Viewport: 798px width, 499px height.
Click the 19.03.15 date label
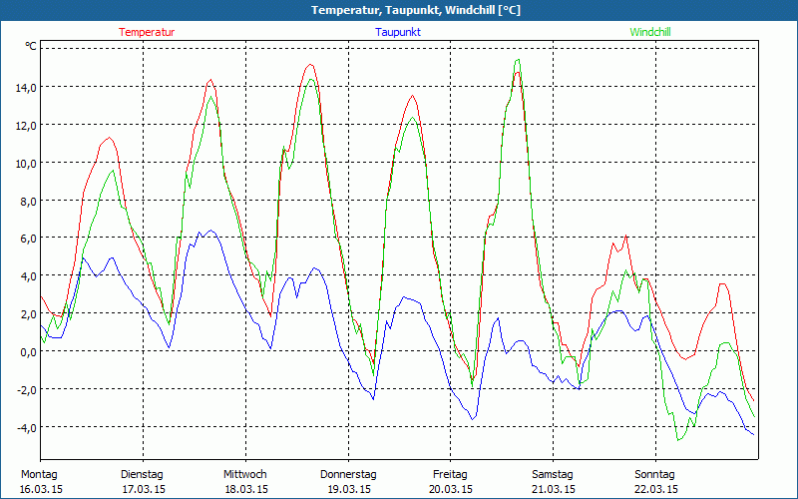click(349, 489)
